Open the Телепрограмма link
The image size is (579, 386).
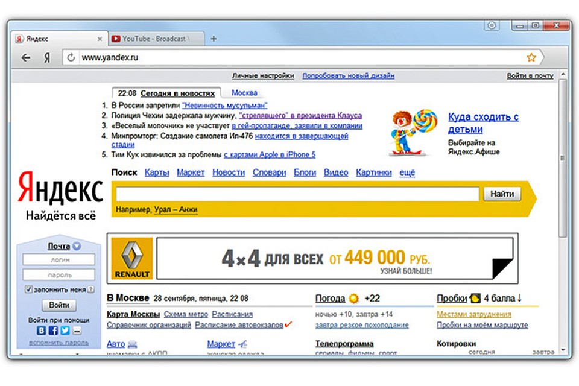click(344, 344)
